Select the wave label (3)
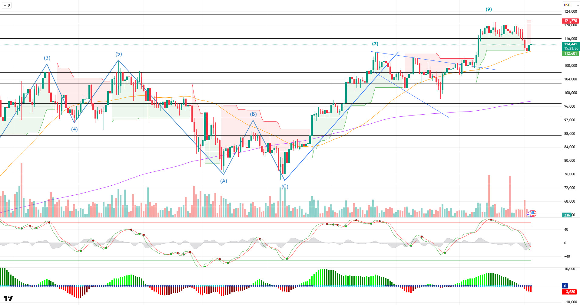This screenshot has height=306, width=580. (x=47, y=58)
